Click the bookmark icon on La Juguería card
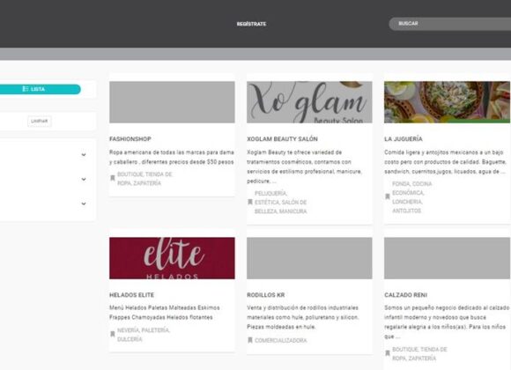 point(388,196)
